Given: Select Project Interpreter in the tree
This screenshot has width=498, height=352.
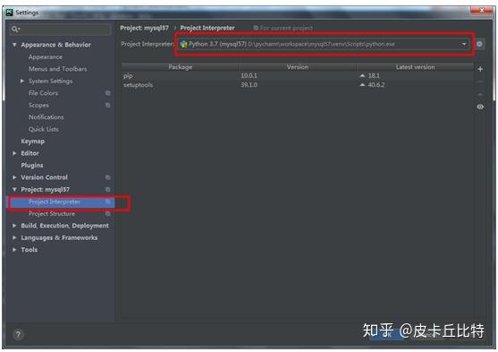Looking at the screenshot, I should tap(61, 202).
